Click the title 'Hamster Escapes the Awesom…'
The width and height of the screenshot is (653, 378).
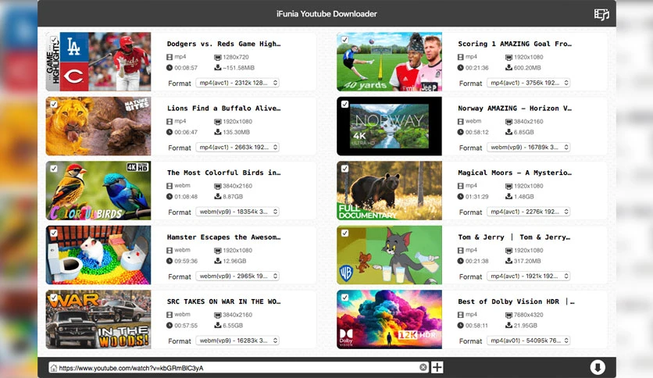pos(223,237)
